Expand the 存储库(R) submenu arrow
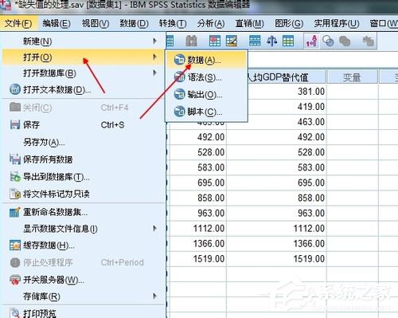 pos(154,296)
